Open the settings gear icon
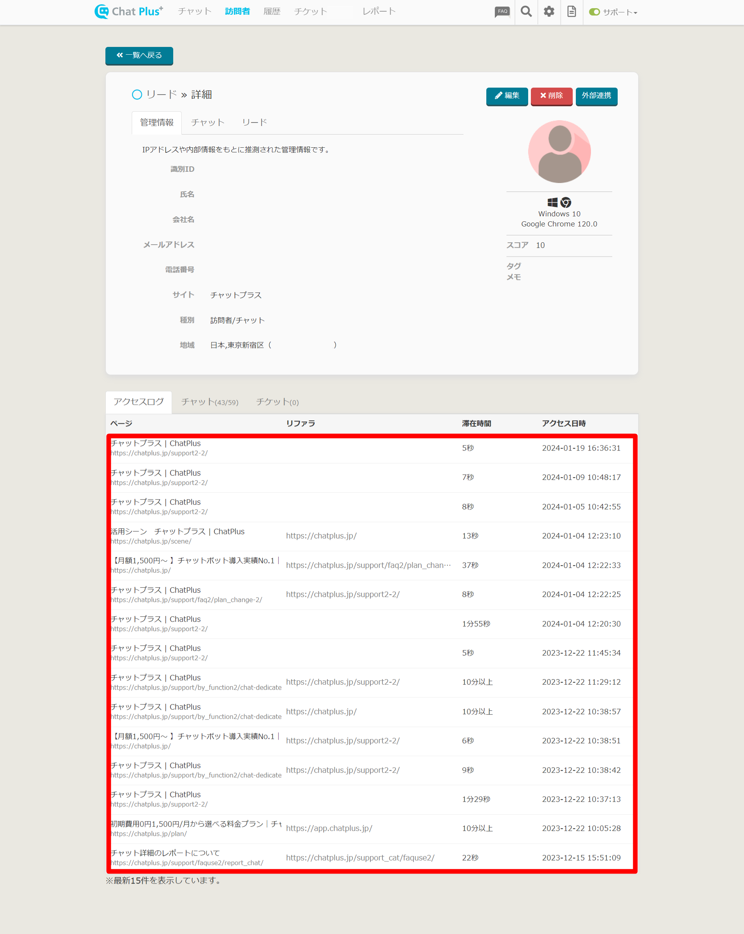 coord(549,12)
